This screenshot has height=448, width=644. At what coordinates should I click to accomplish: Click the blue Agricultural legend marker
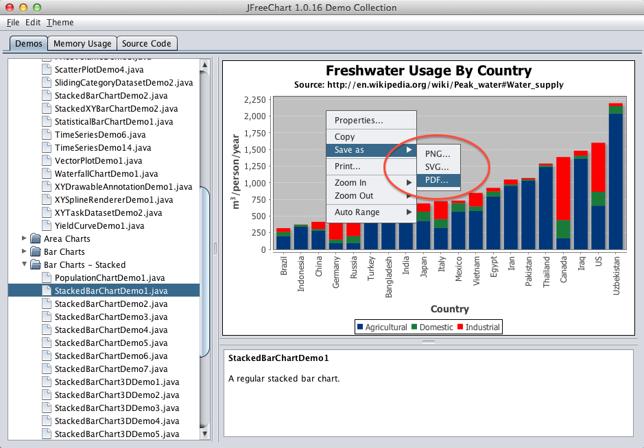pos(360,327)
